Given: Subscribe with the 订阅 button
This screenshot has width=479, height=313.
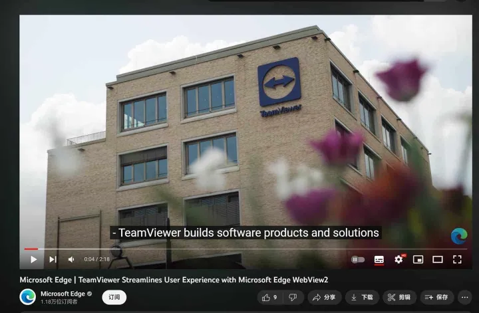Looking at the screenshot, I should coord(114,297).
